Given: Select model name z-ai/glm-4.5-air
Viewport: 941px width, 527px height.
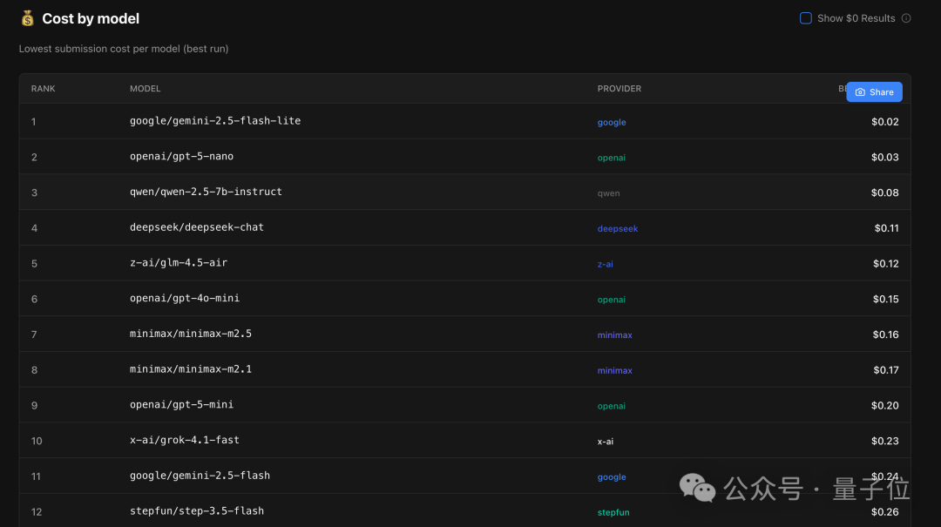Looking at the screenshot, I should 179,262.
